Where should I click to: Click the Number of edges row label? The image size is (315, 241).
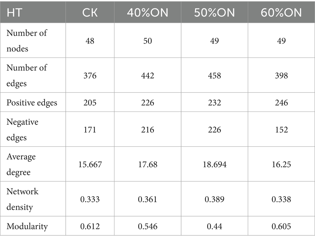pos(27,75)
